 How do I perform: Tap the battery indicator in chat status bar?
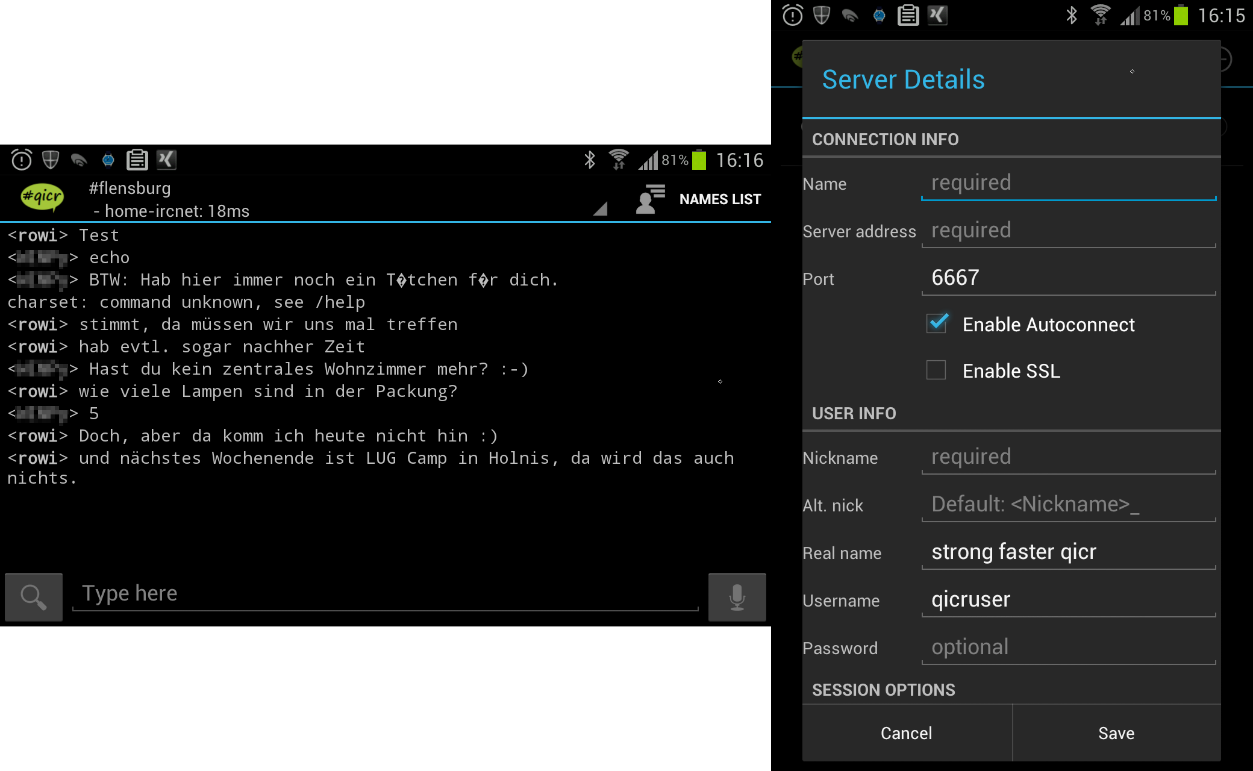click(699, 160)
